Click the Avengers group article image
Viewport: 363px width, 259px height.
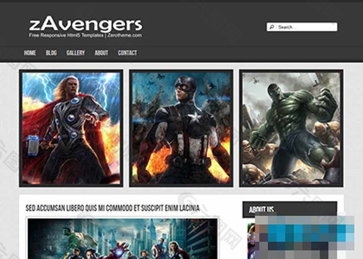(122, 238)
